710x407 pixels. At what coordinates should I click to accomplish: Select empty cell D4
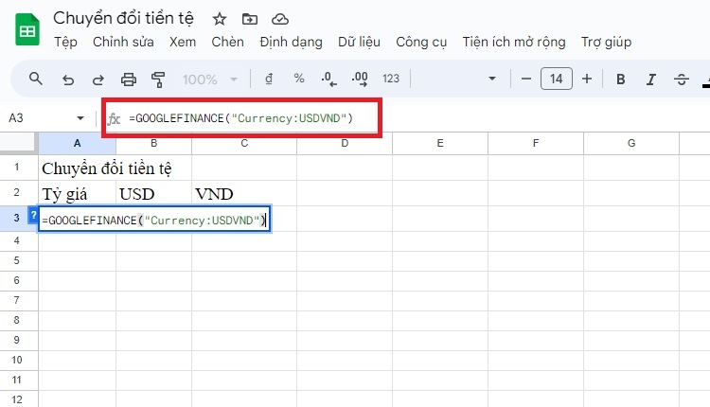click(345, 241)
